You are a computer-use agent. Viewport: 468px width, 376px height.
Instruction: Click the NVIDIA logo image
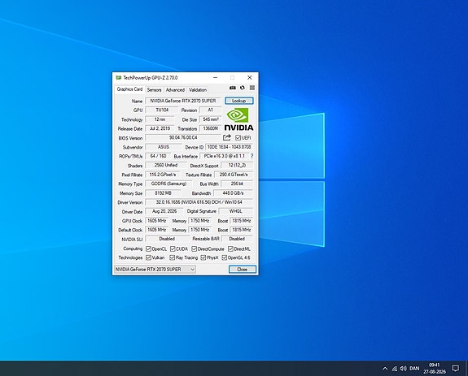[x=238, y=119]
